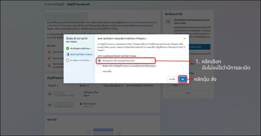This screenshot has width=261, height=136.
Task: Select the 'ไม่ใช่' radio in right panel
Action: 170,85
